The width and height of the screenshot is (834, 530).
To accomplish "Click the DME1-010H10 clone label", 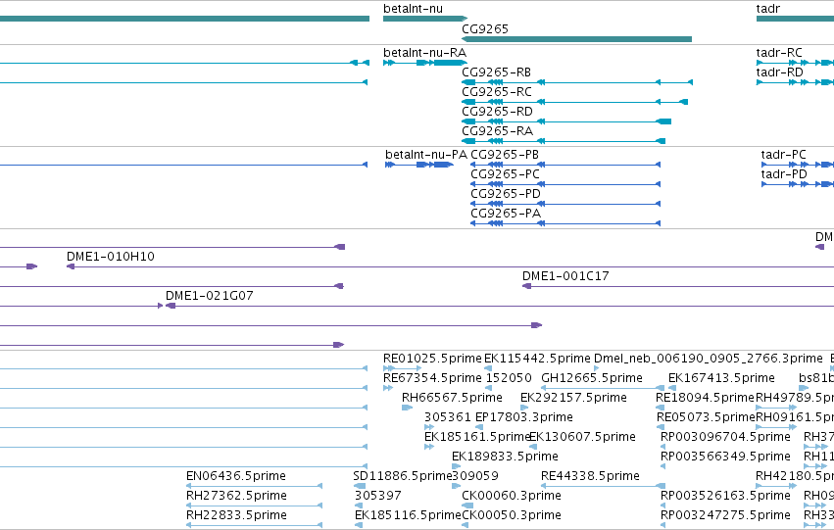I will [111, 257].
